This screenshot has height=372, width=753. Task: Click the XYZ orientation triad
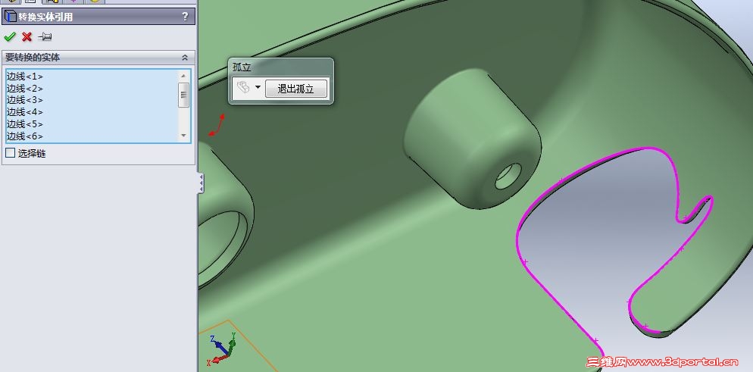[x=222, y=349]
